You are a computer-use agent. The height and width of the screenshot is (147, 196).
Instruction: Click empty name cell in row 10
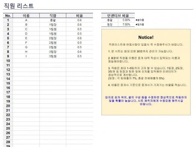point(26,61)
